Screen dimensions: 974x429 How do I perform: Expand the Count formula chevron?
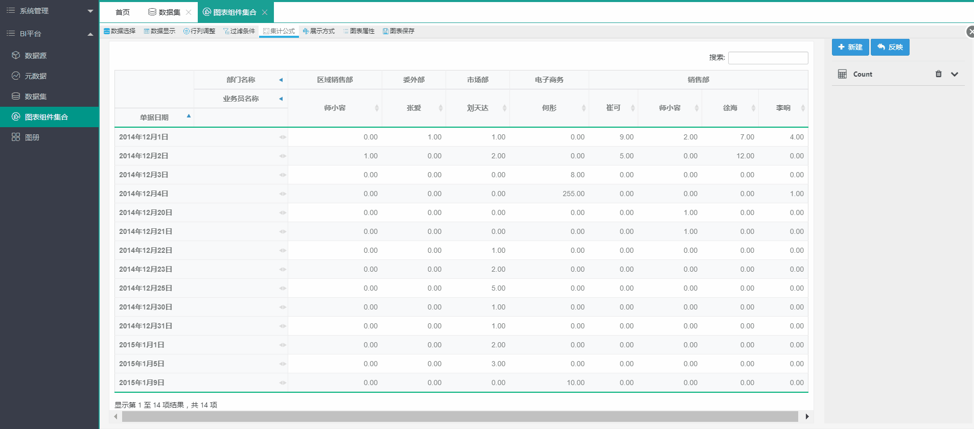[954, 74]
